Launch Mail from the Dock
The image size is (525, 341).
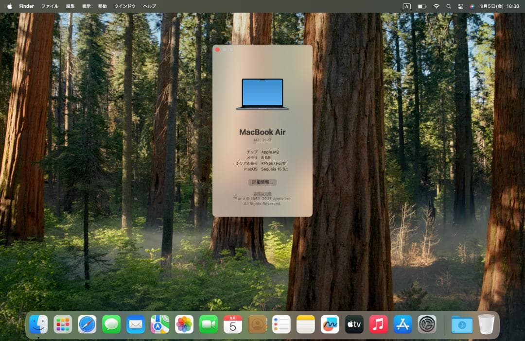coord(136,324)
